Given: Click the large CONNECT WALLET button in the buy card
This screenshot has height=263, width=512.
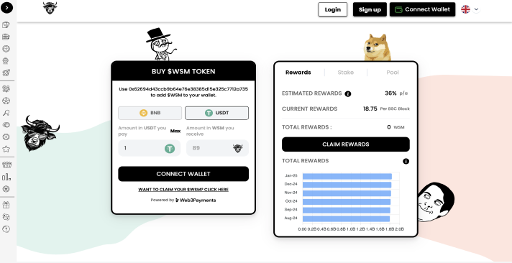Looking at the screenshot, I should point(183,174).
